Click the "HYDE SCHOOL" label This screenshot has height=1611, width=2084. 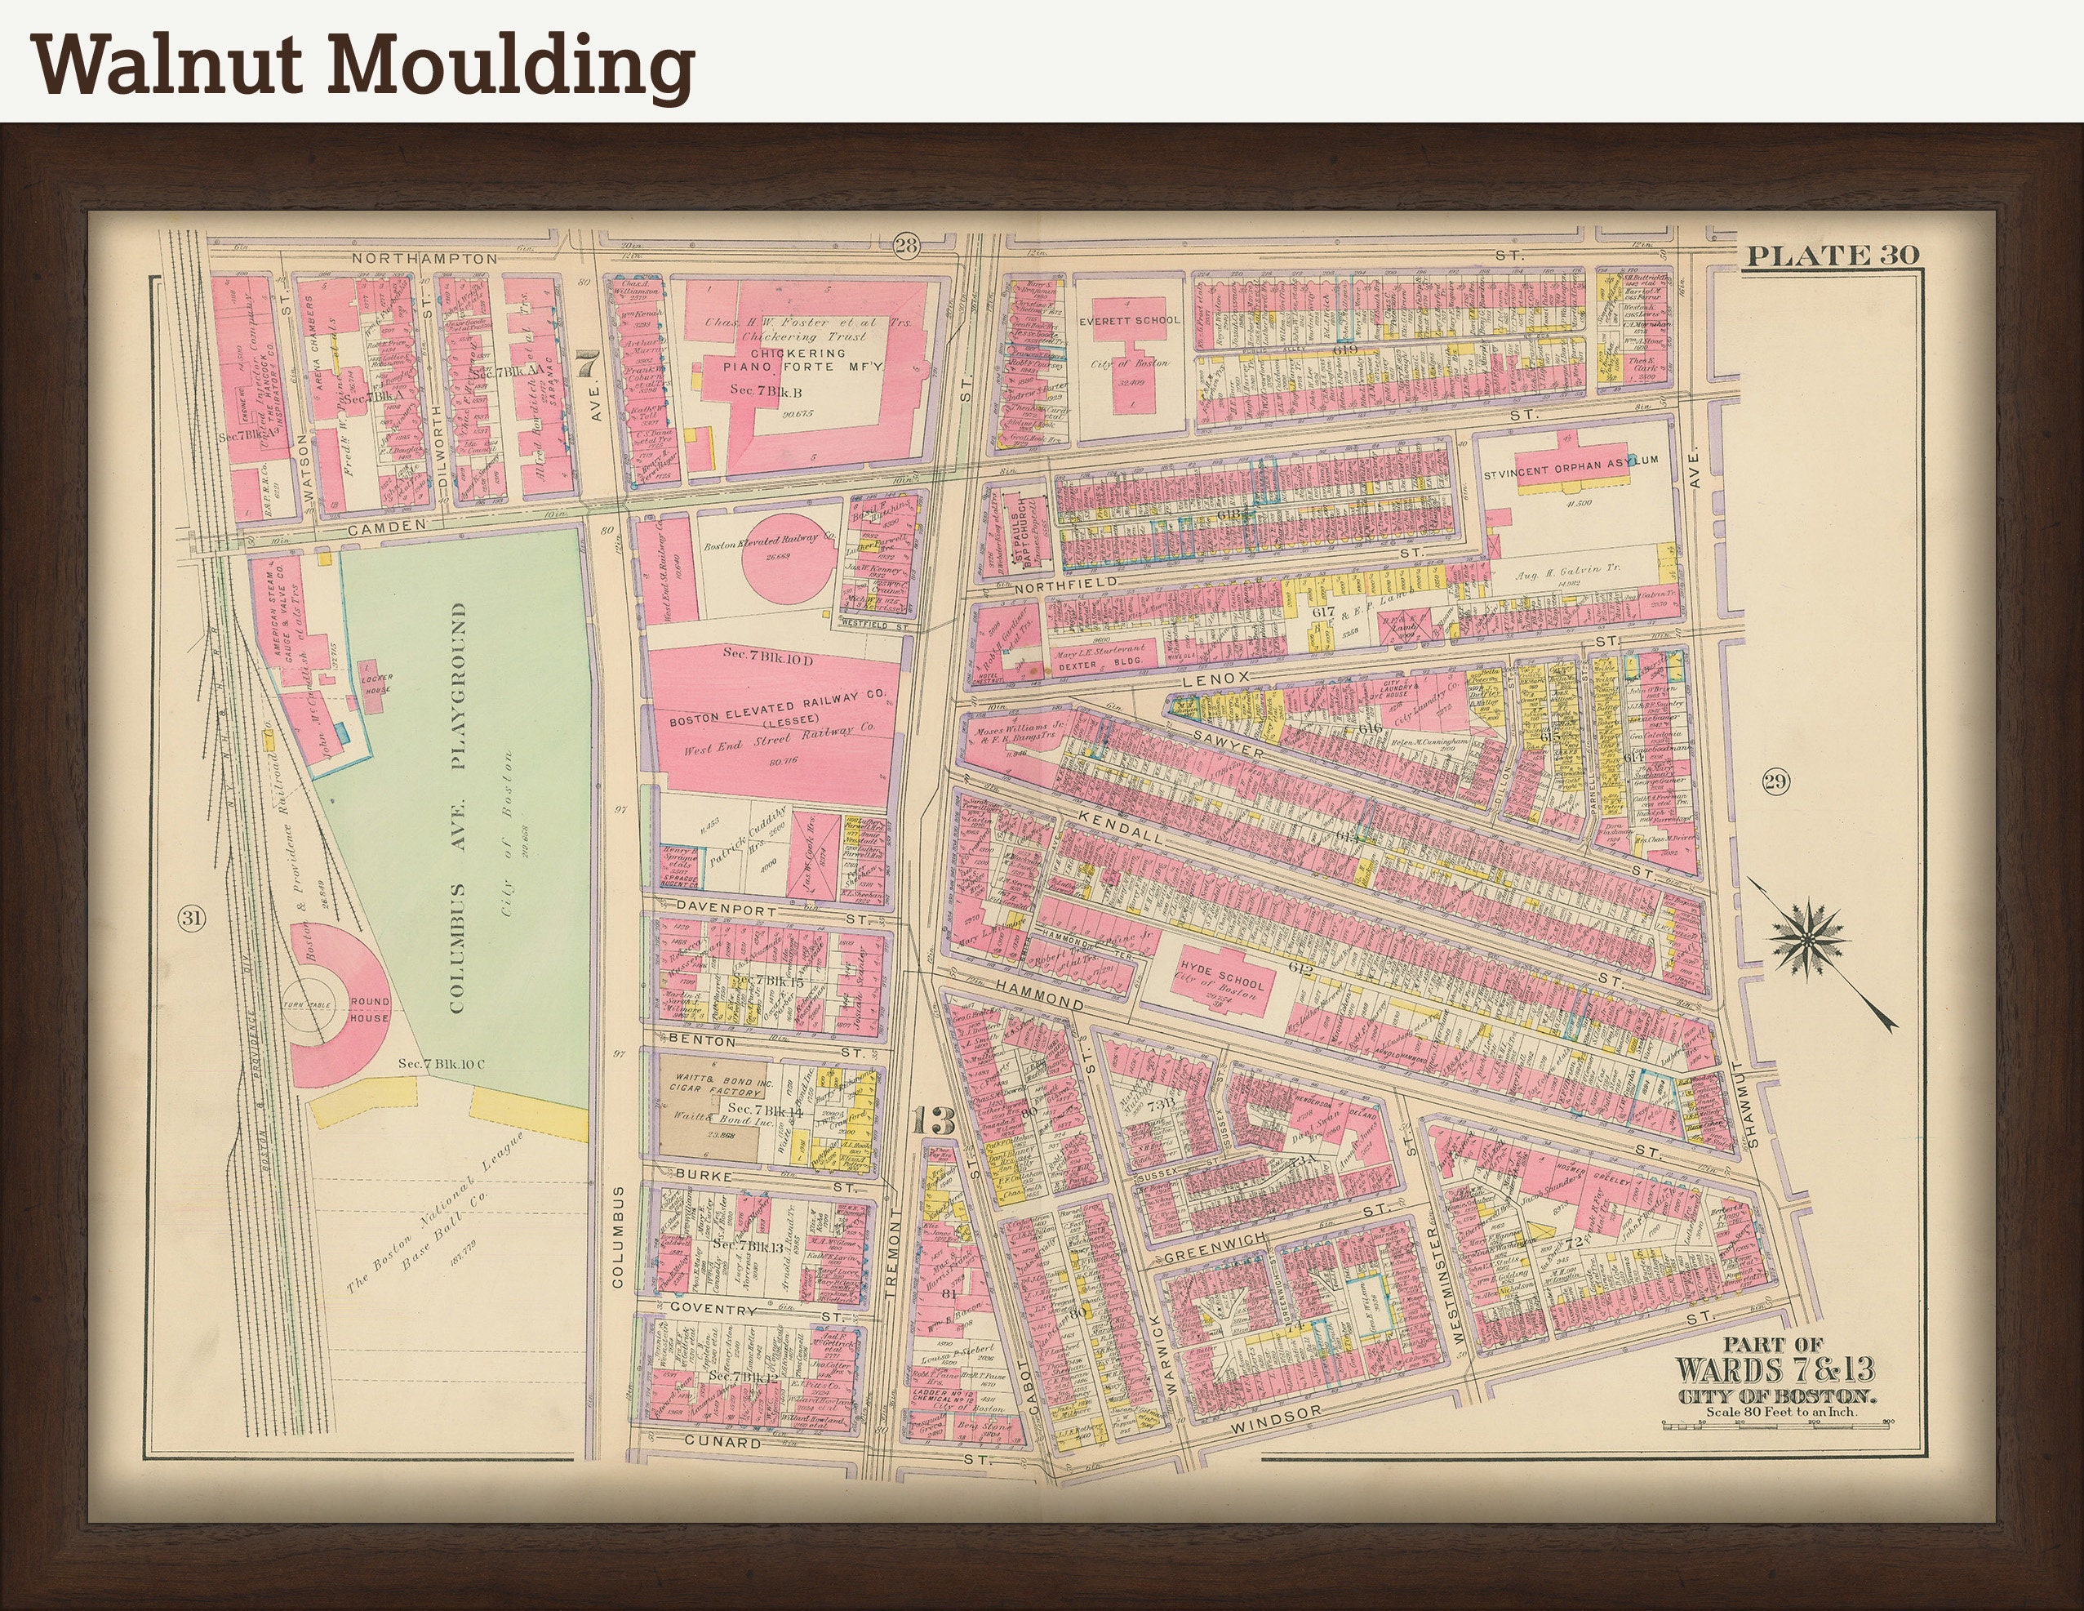pyautogui.click(x=1224, y=976)
